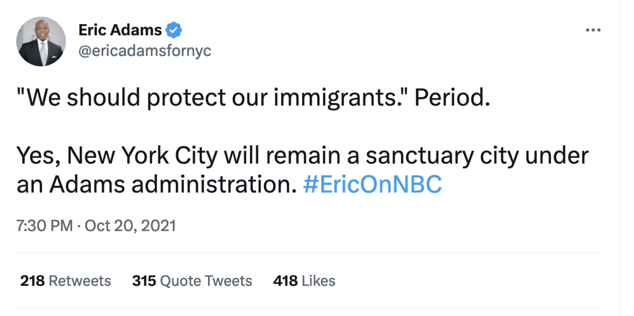
Task: Click the 7:30 PM timestamp
Action: (x=44, y=226)
